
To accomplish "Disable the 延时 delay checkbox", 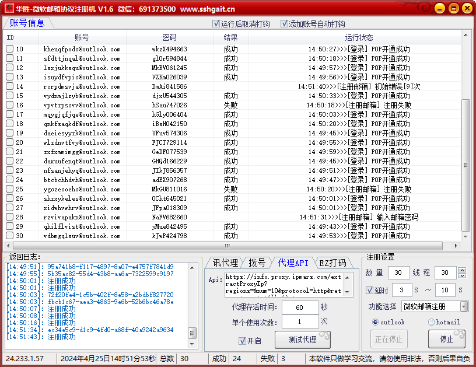I will [x=369, y=291].
